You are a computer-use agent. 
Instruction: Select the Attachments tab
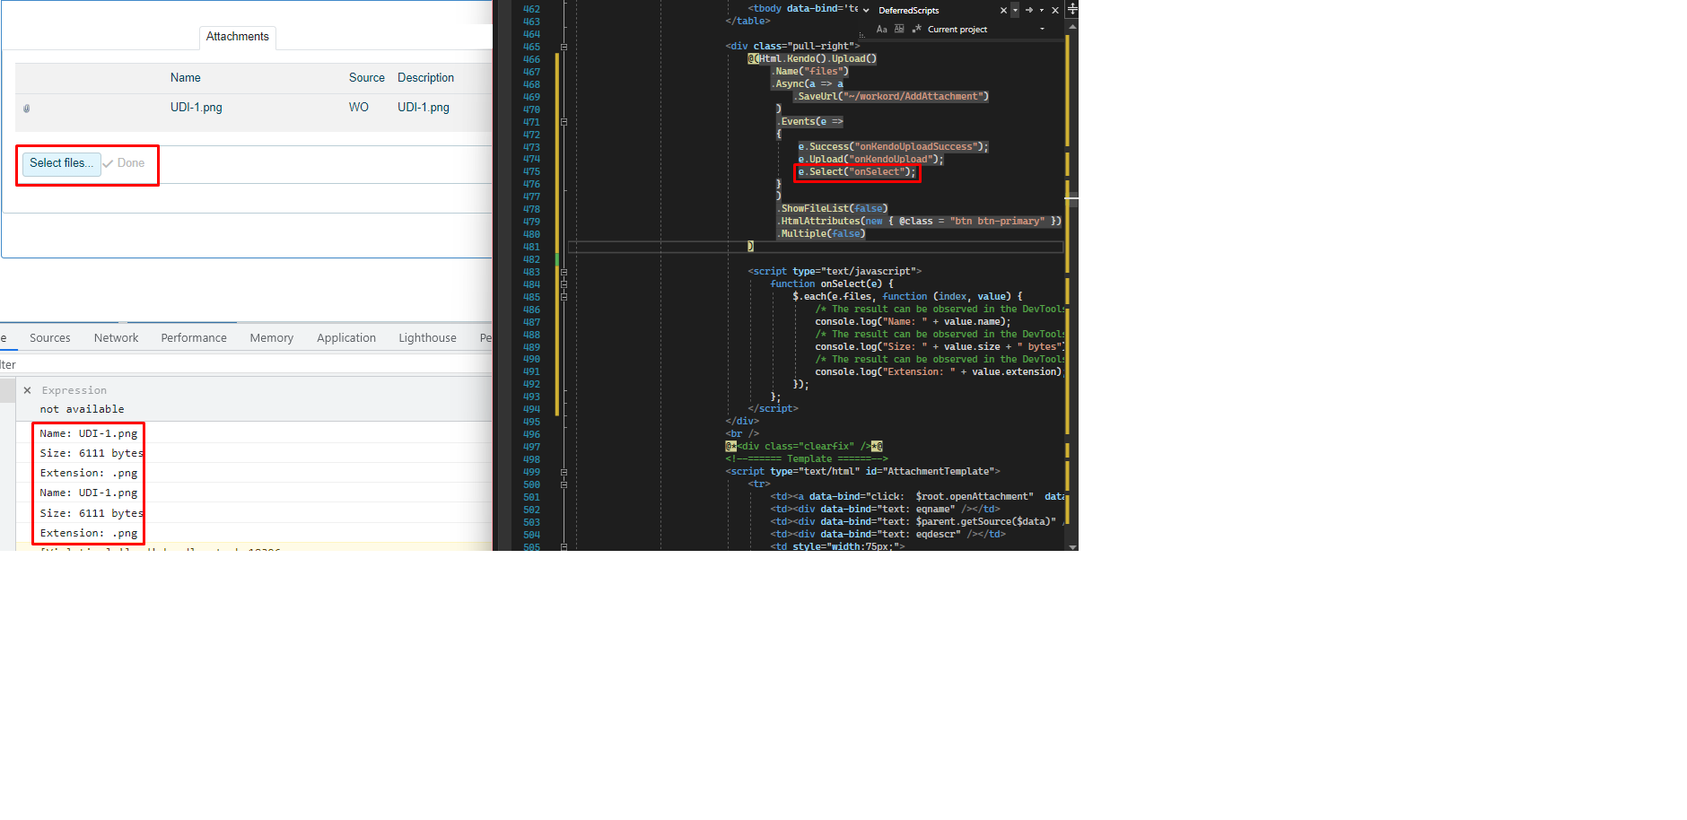tap(237, 37)
